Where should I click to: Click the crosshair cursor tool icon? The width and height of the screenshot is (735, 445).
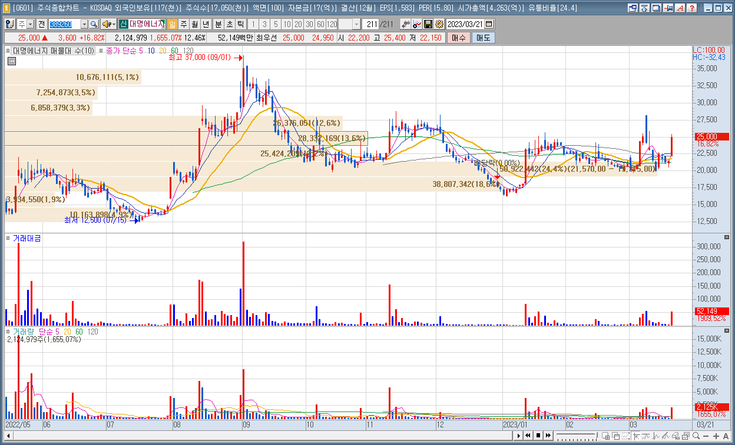pos(636,436)
